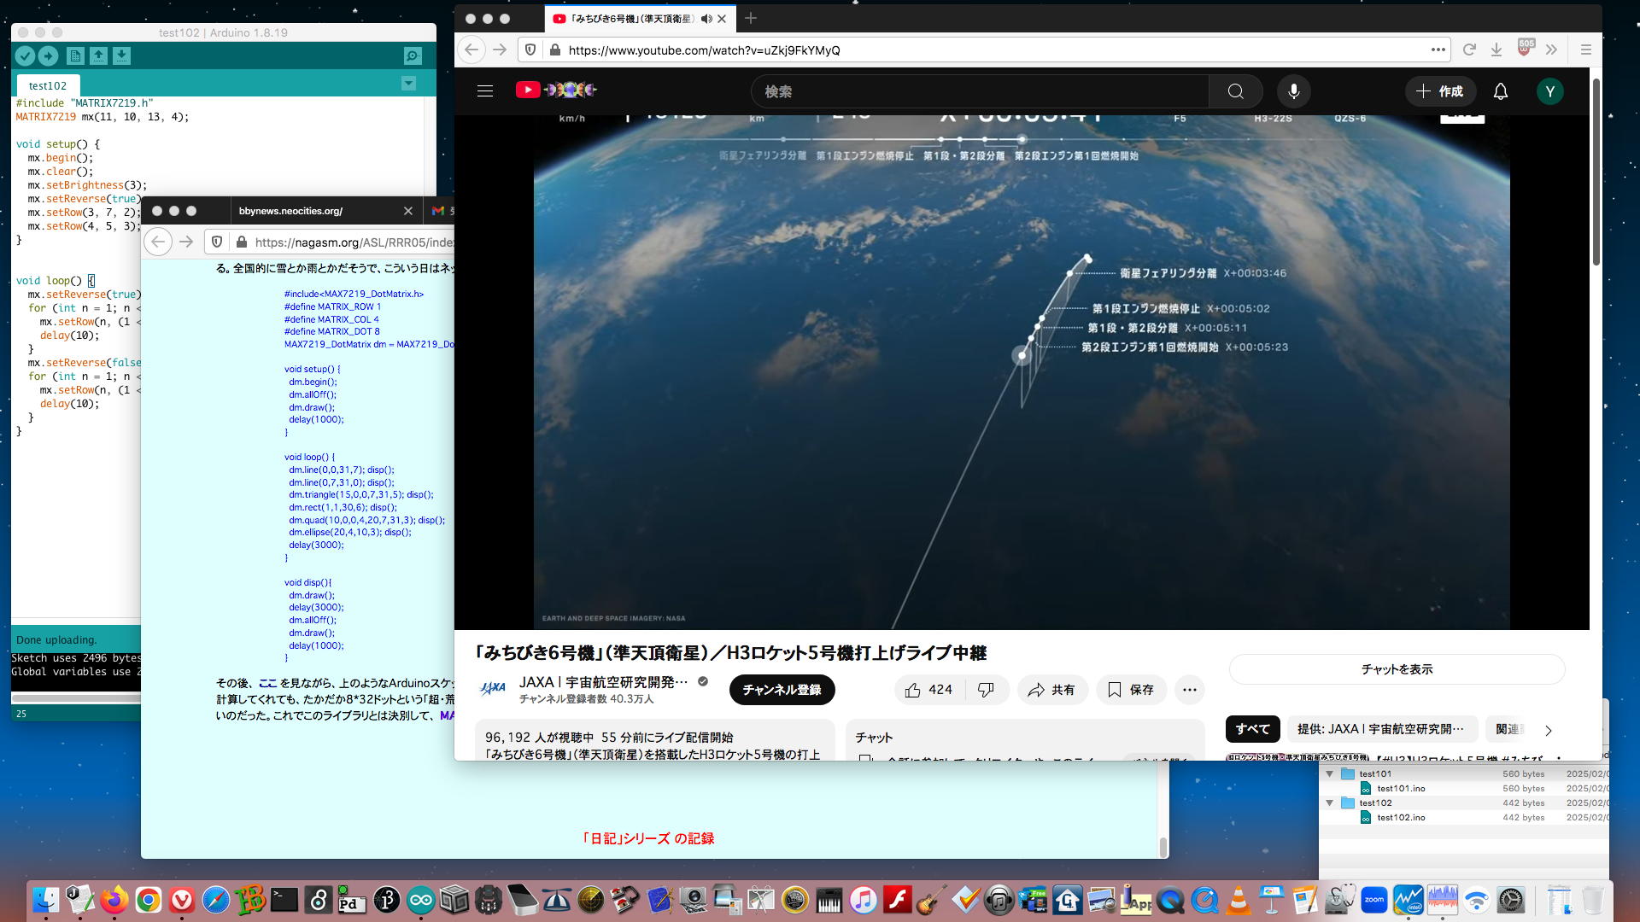Click the チャットを表示 show chat button
Image resolution: width=1640 pixels, height=922 pixels.
tap(1396, 669)
